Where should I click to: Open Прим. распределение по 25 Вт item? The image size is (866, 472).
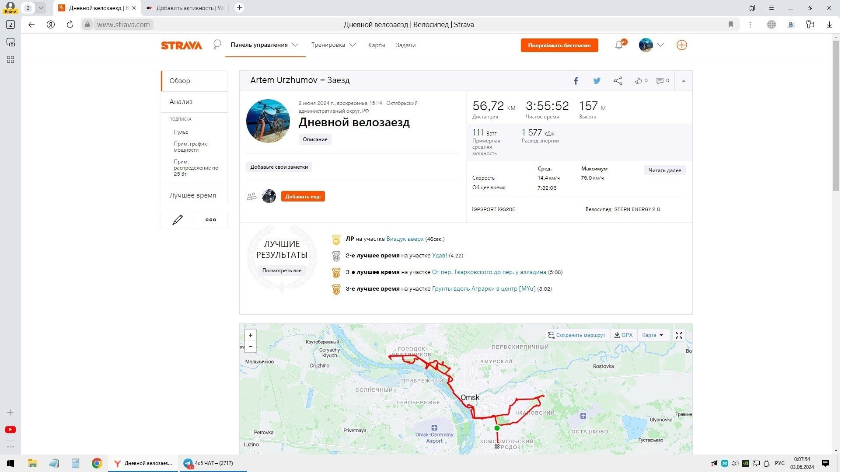196,168
